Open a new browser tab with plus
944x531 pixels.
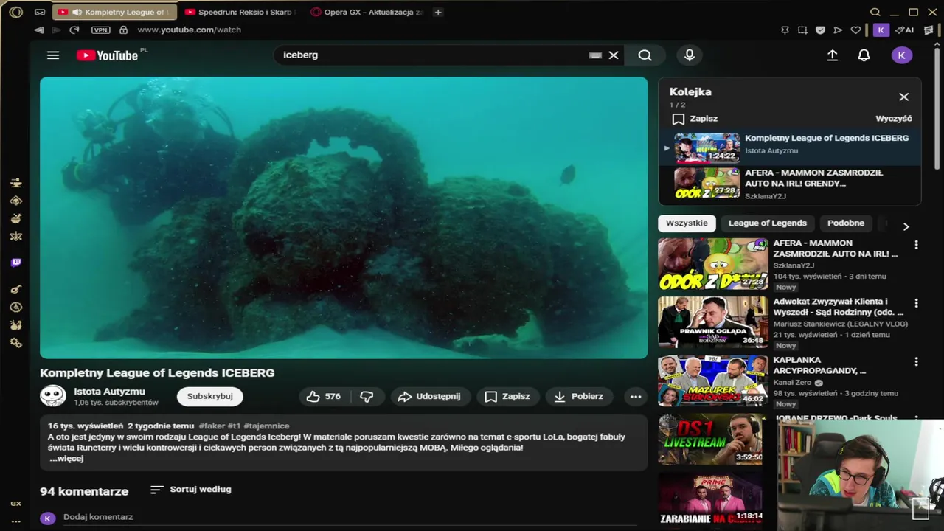[x=438, y=12]
